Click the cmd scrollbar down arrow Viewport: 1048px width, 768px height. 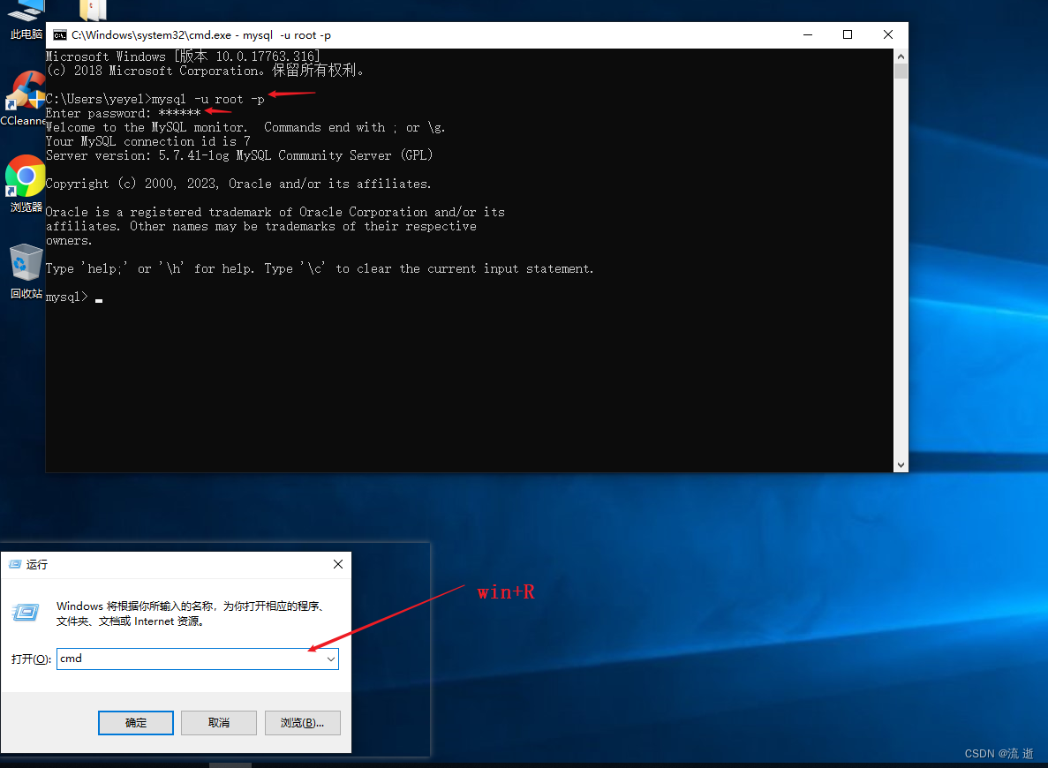pyautogui.click(x=901, y=464)
